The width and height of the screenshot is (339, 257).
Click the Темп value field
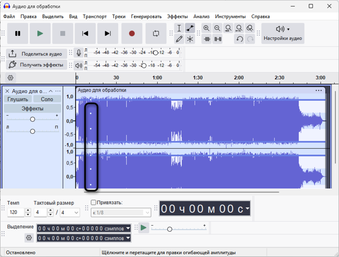[16, 213]
